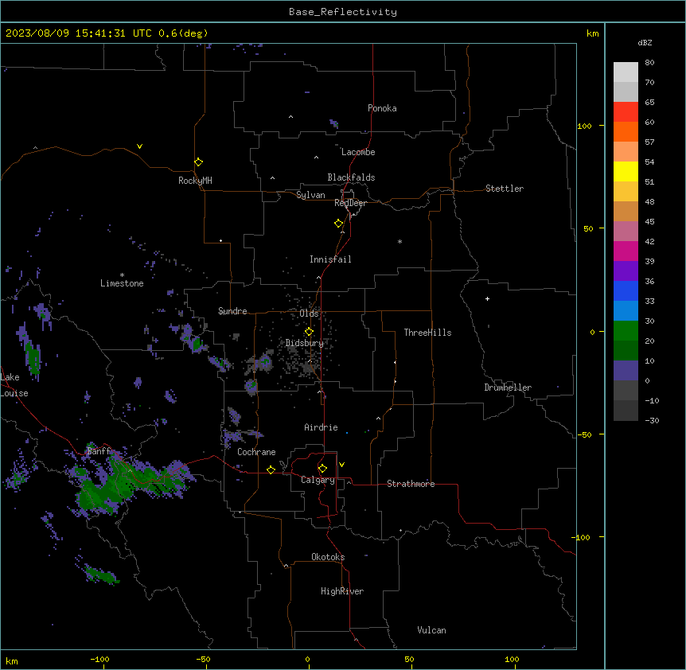686x670 pixels.
Task: Click the Didsbury town label
Action: point(305,343)
